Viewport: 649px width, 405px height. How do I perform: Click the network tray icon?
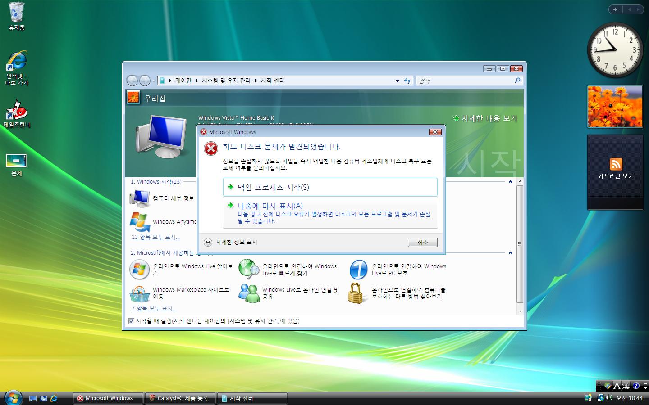click(x=600, y=398)
